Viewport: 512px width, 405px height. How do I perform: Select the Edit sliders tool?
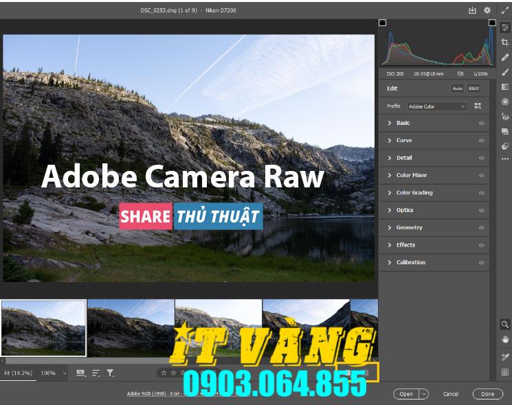[505, 27]
